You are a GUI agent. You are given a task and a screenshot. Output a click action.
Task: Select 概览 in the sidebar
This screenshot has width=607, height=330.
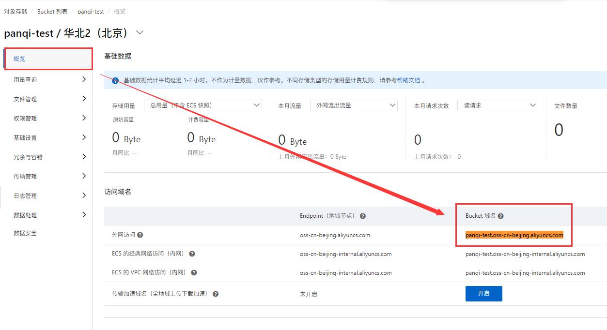(x=47, y=59)
